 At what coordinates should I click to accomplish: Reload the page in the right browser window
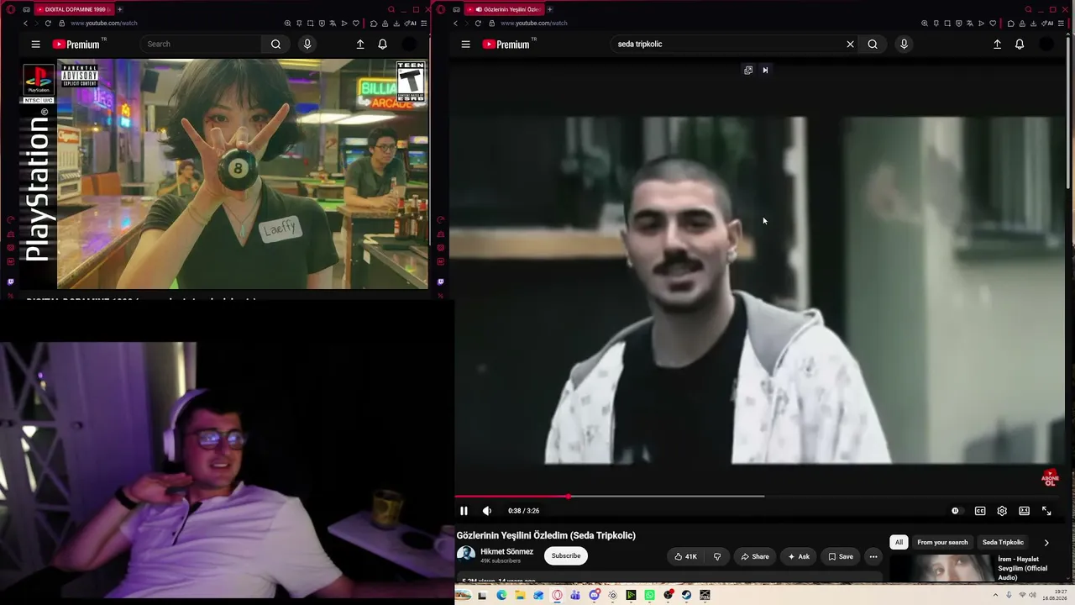click(x=478, y=24)
